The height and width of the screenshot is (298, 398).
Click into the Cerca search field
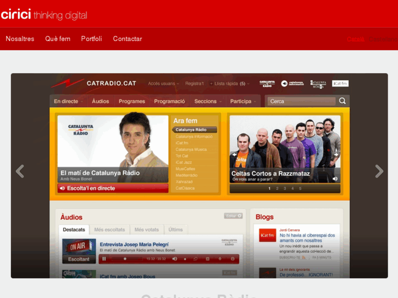tap(301, 101)
